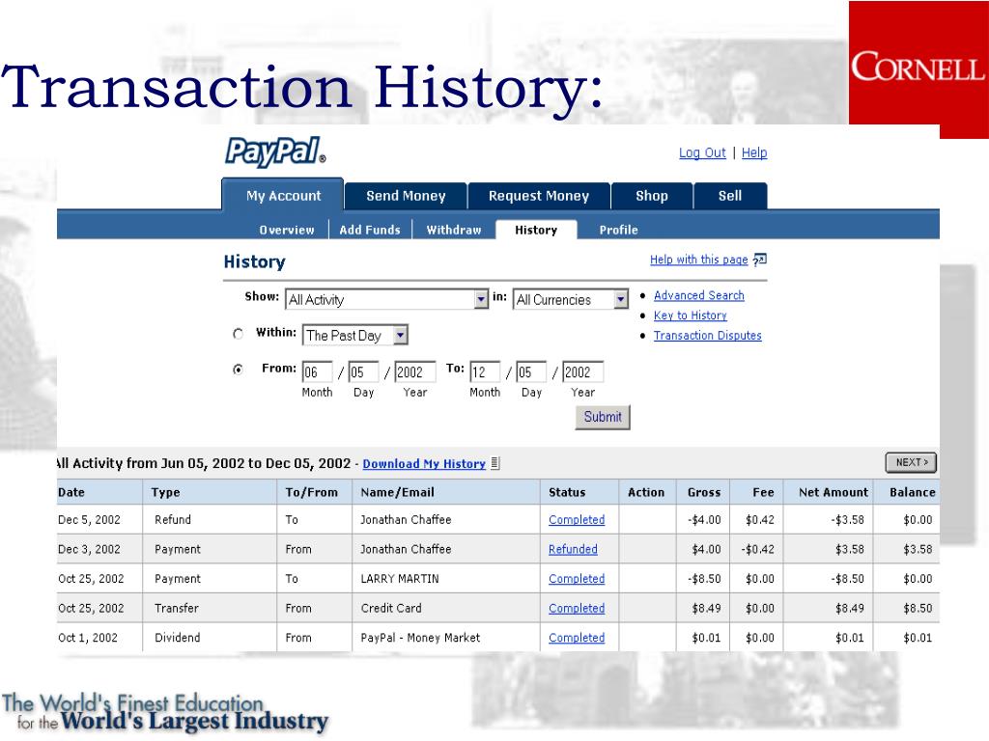Select the 'Within' radio button
989x741 pixels.
[238, 333]
